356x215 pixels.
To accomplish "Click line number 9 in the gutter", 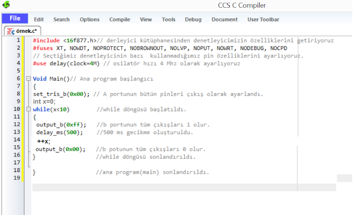I will pyautogui.click(x=18, y=101).
